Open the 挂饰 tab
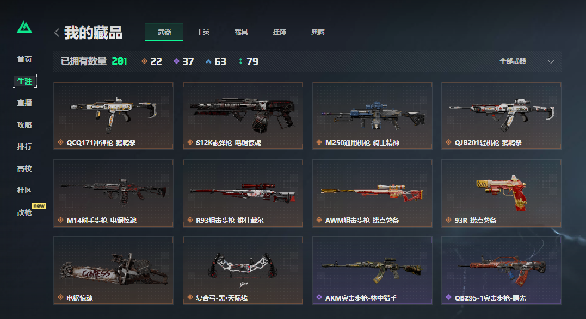 [279, 32]
